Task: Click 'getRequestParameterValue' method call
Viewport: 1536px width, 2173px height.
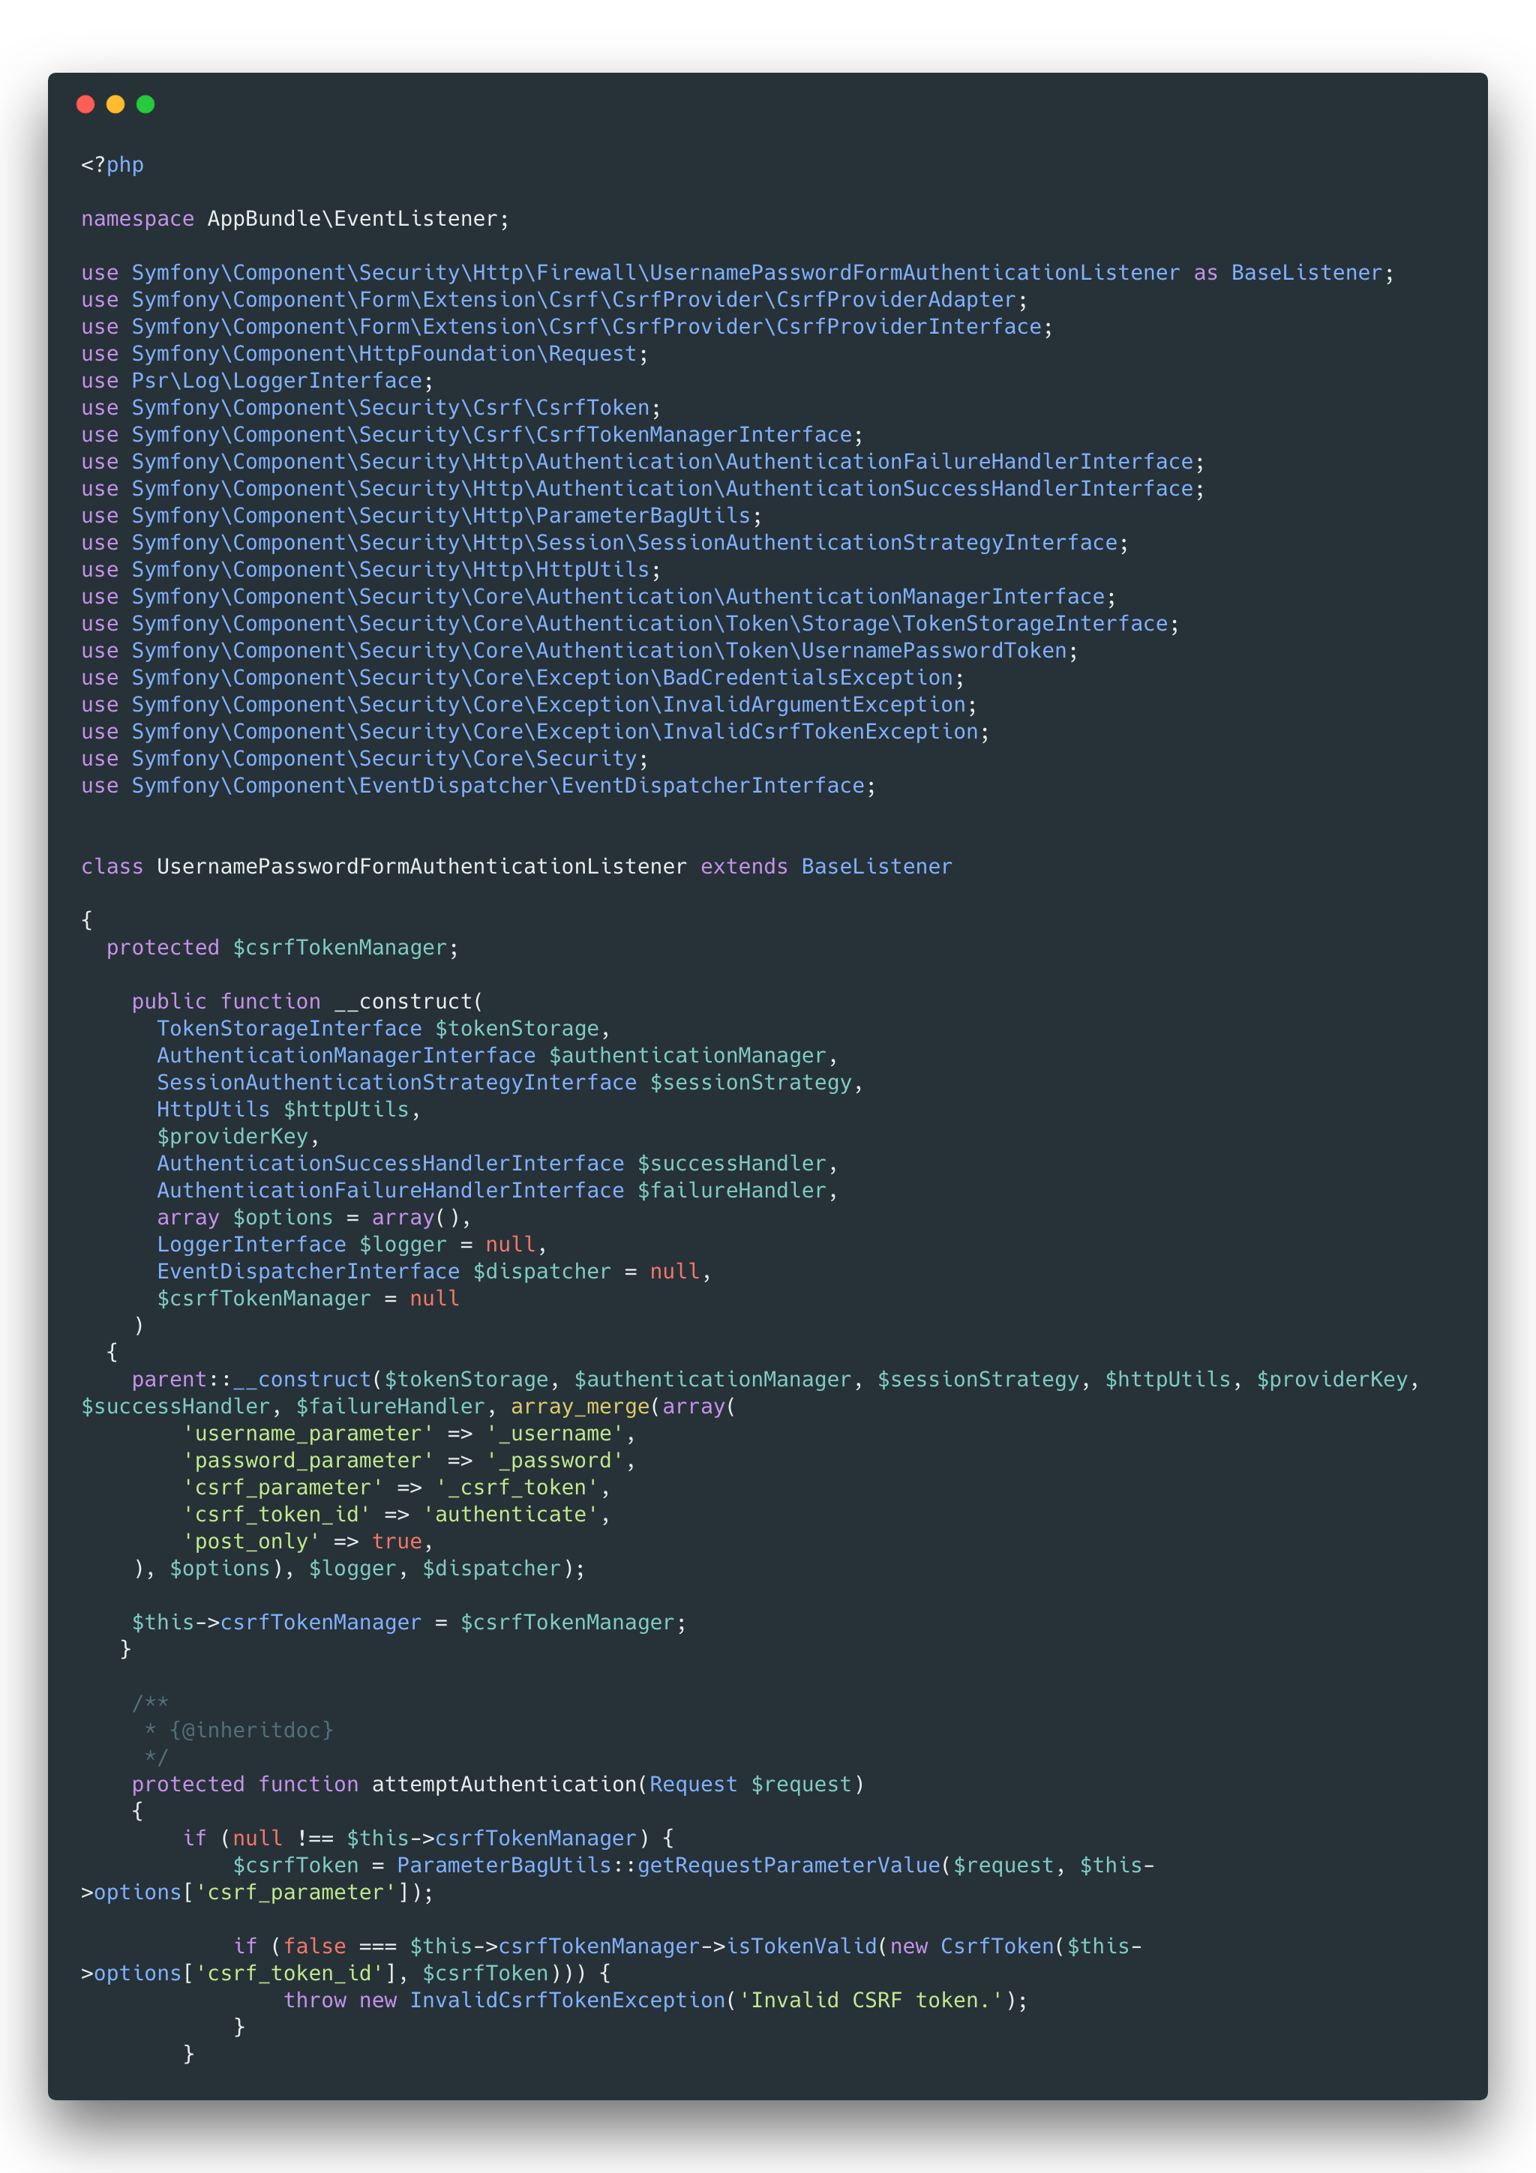Action: 788,1866
